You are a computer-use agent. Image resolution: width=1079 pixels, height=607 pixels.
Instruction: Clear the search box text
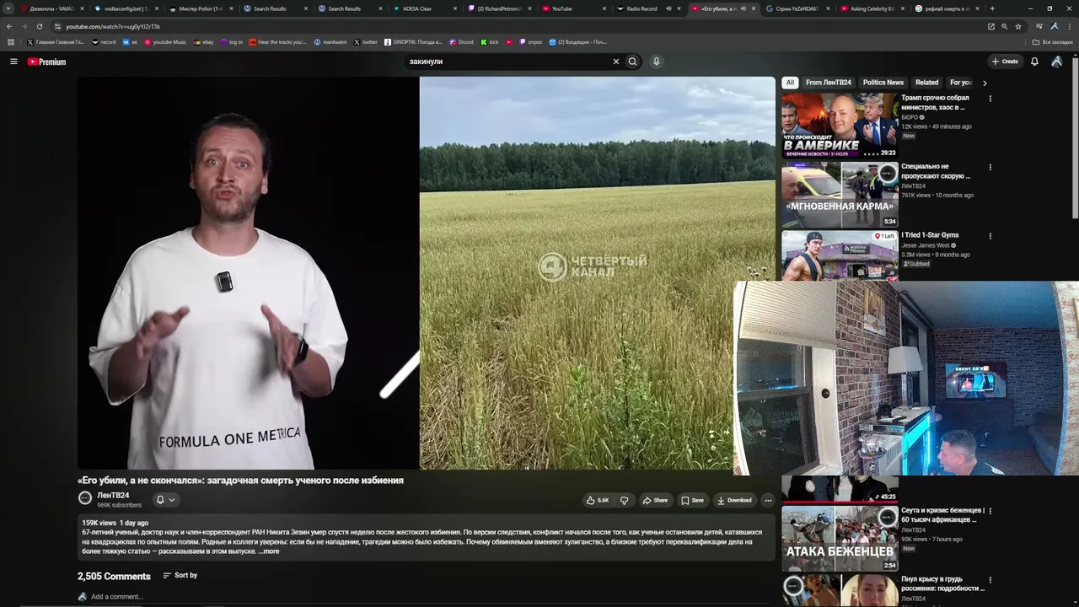click(x=615, y=62)
